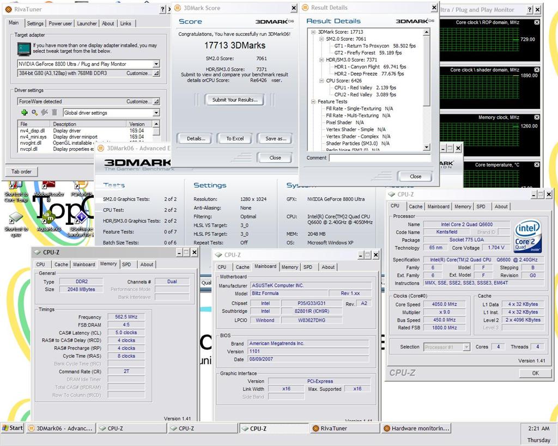558x446 pixels.
Task: Click OK in the CPU-Z processor window
Action: pyautogui.click(x=535, y=373)
